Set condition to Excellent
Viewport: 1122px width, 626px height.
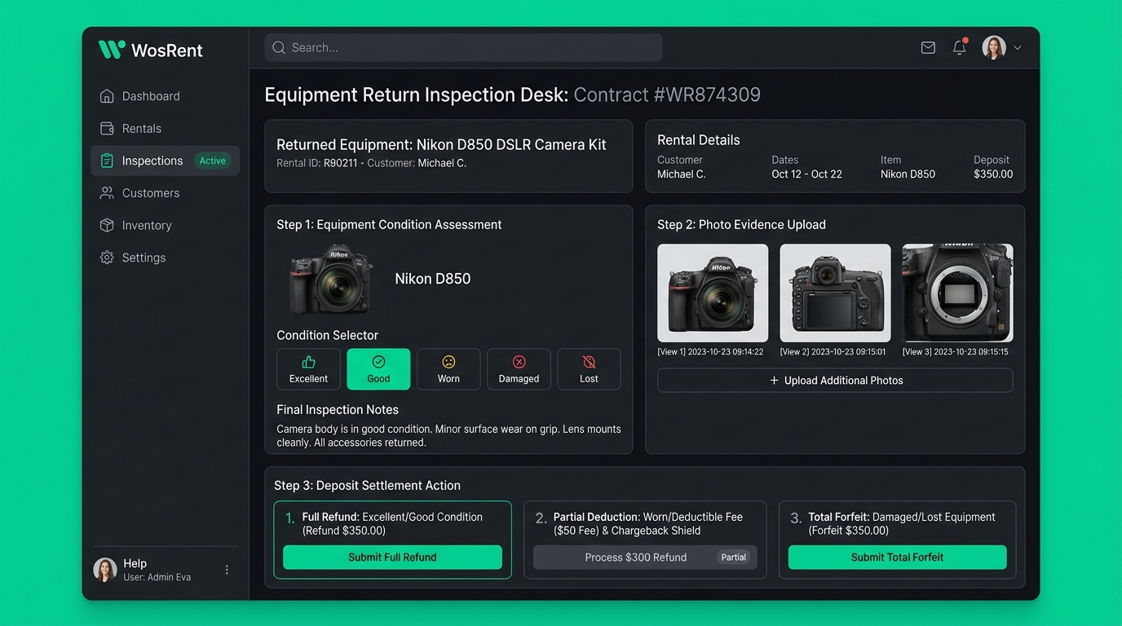(308, 369)
